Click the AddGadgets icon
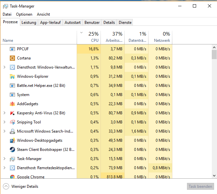This screenshot has height=194, width=217. (12, 104)
